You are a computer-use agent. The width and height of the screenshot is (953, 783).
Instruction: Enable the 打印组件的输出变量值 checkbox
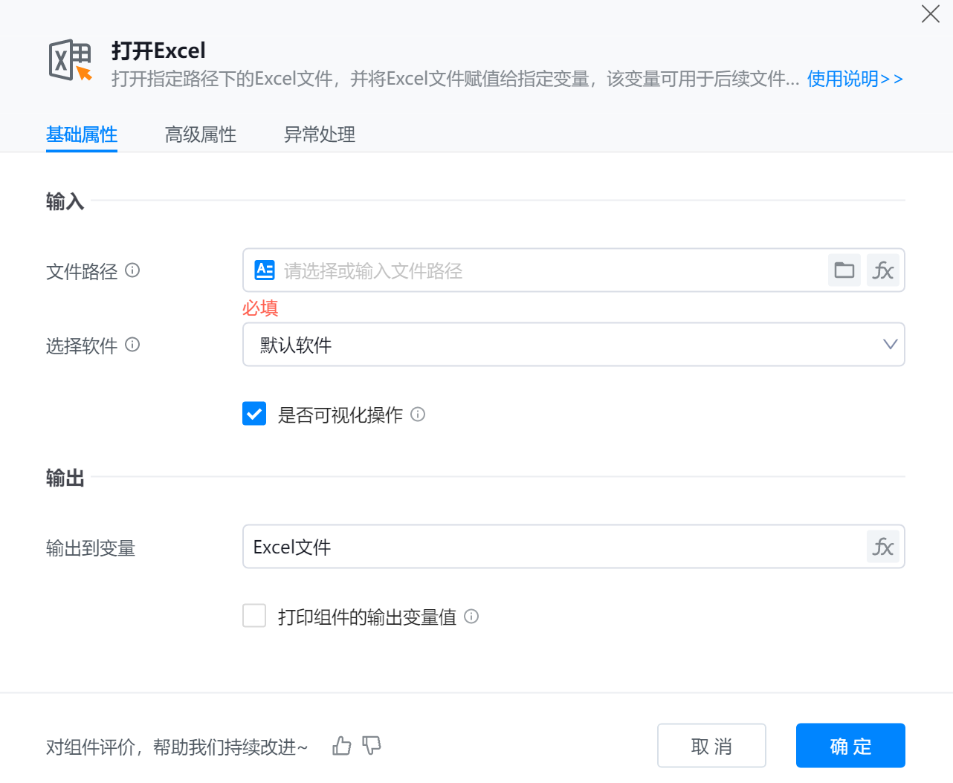pos(254,616)
